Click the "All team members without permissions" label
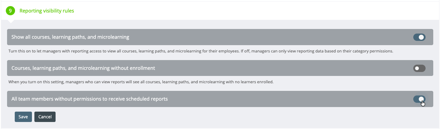Screen dimensions: 440x129 coord(89,99)
